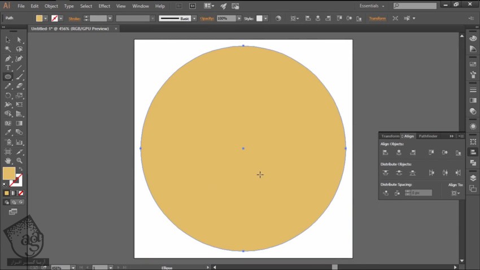Select the Lasso tool
Viewport: 480px width, 270px height.
coord(19,49)
